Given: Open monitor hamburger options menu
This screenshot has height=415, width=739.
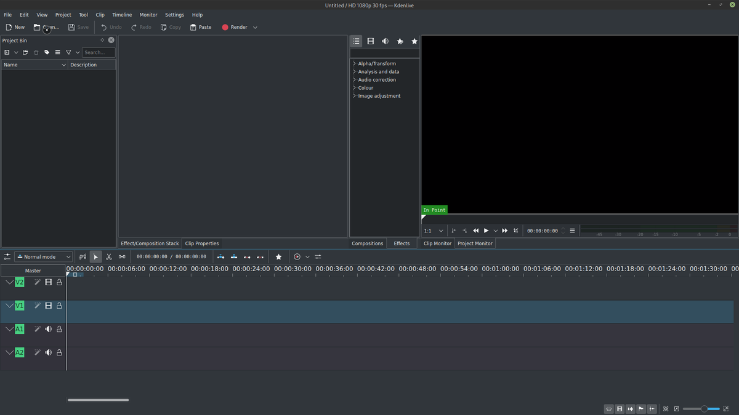Looking at the screenshot, I should (572, 231).
